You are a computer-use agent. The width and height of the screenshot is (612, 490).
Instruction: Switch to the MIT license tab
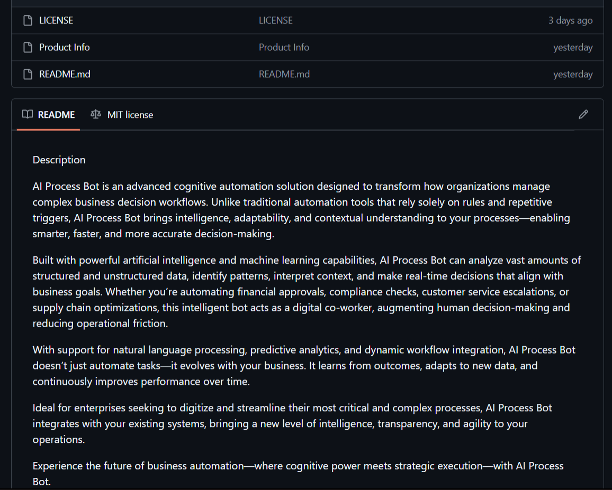[x=130, y=115]
